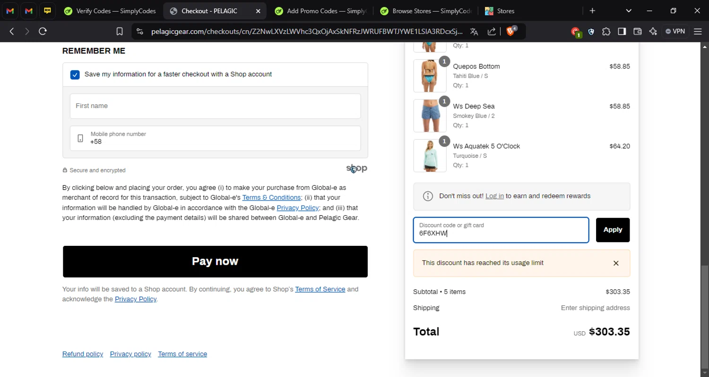The width and height of the screenshot is (709, 377).
Task: Open Log in link for rewards
Action: (494, 196)
